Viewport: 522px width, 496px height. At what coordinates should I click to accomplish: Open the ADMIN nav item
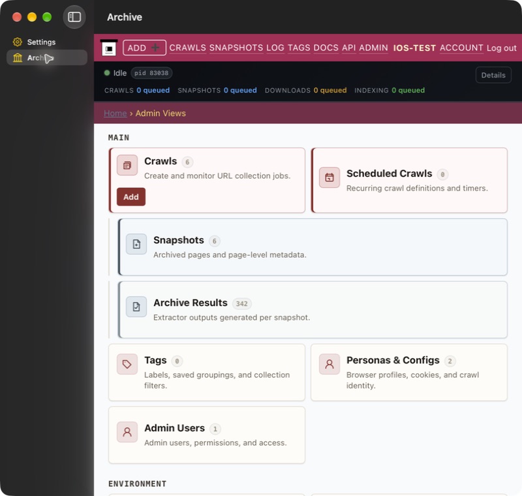coord(373,48)
